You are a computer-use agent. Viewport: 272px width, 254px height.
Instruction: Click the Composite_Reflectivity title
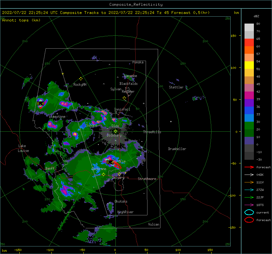tap(136, 5)
